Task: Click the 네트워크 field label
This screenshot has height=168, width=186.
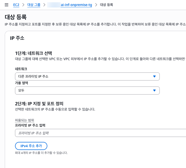Action: [x=21, y=69]
